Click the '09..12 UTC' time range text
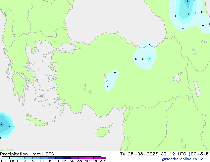 tap(173, 154)
